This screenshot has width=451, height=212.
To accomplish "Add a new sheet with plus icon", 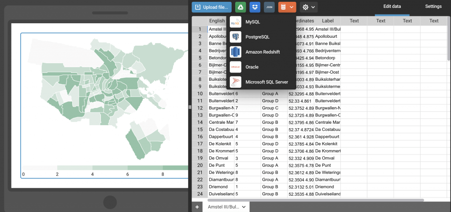I will point(197,207).
